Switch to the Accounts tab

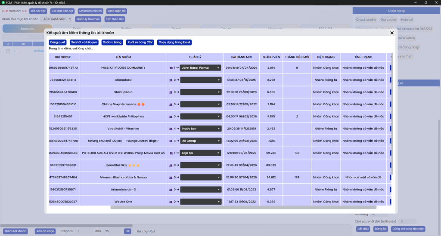point(27,29)
